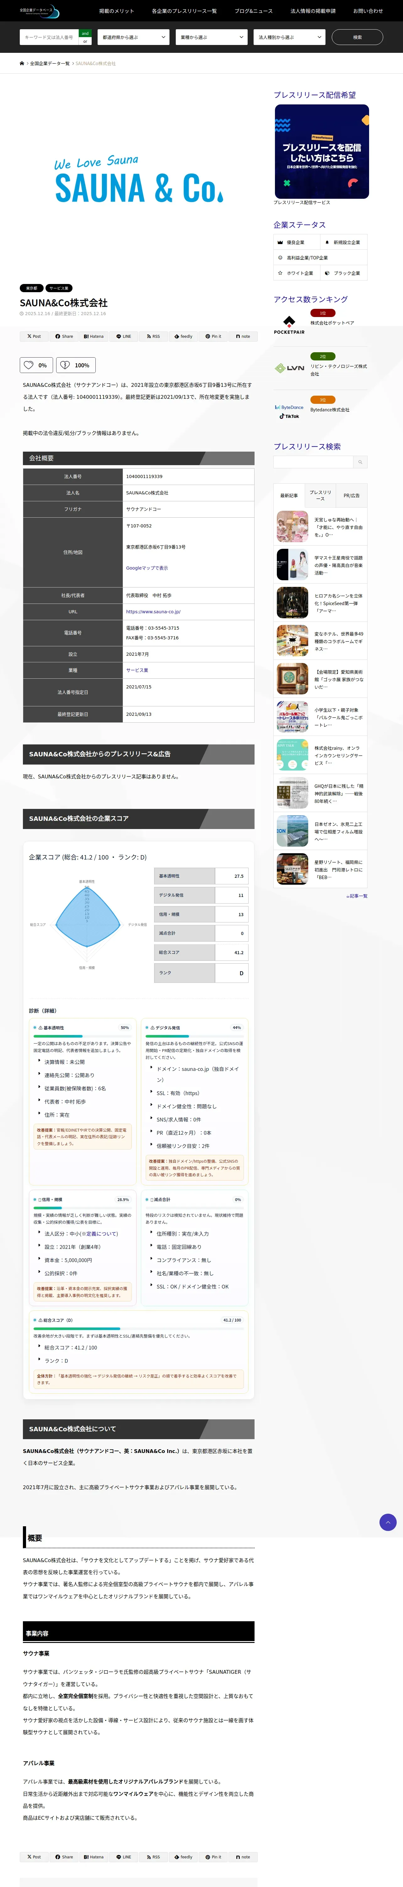Open 掲載のメリット menu item
The width and height of the screenshot is (403, 1887).
coord(117,11)
